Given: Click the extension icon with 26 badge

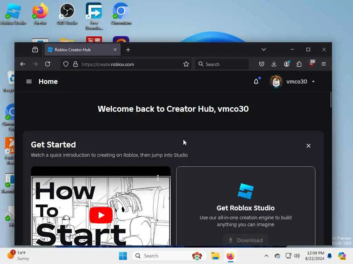Looking at the screenshot, I should 312,64.
